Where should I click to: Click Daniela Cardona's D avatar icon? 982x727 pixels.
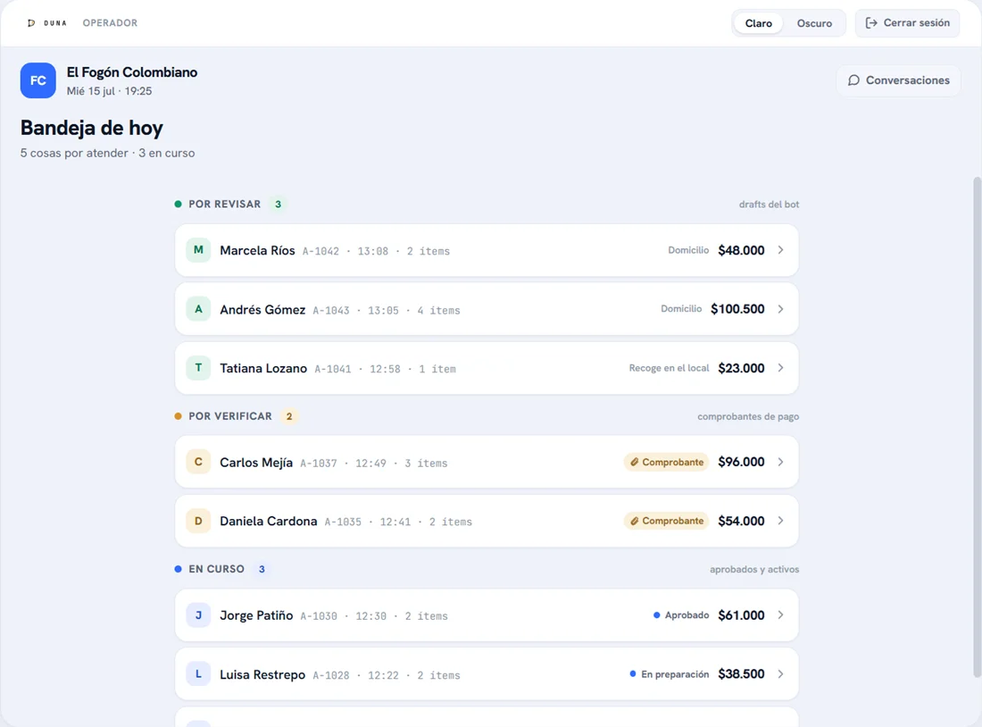pyautogui.click(x=198, y=521)
